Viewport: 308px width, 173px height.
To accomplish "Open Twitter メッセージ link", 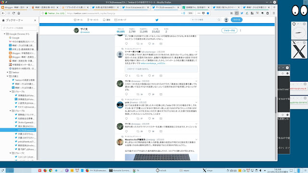I will point(120,20).
